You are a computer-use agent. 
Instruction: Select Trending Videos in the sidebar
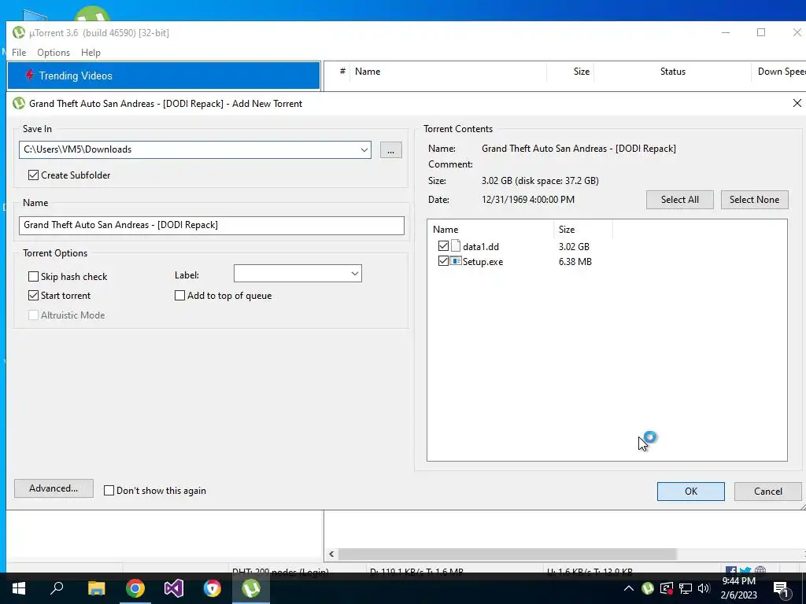pyautogui.click(x=164, y=75)
